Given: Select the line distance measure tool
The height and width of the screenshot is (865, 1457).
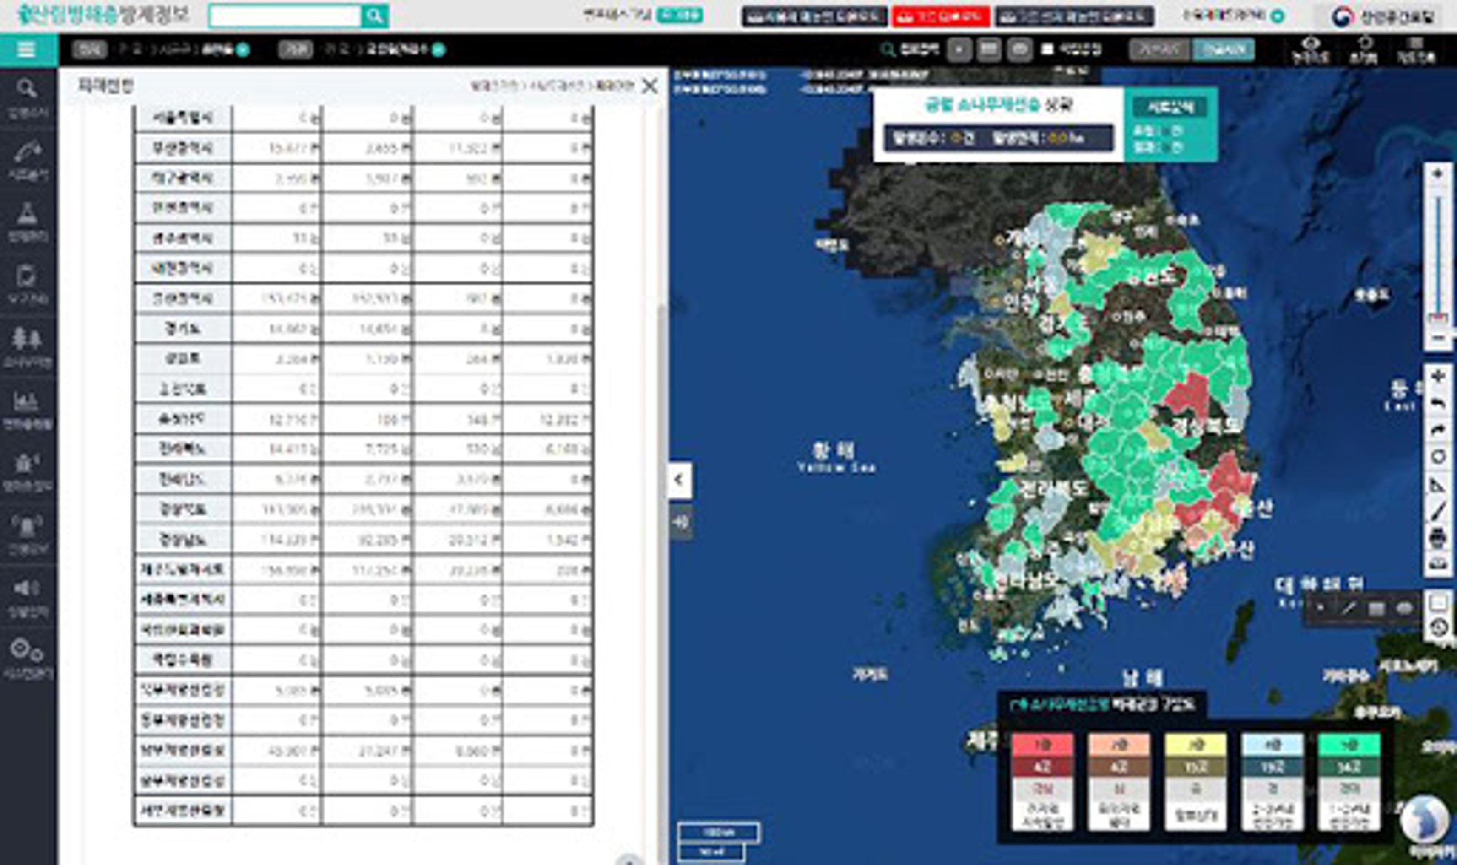Looking at the screenshot, I should point(1437,511).
